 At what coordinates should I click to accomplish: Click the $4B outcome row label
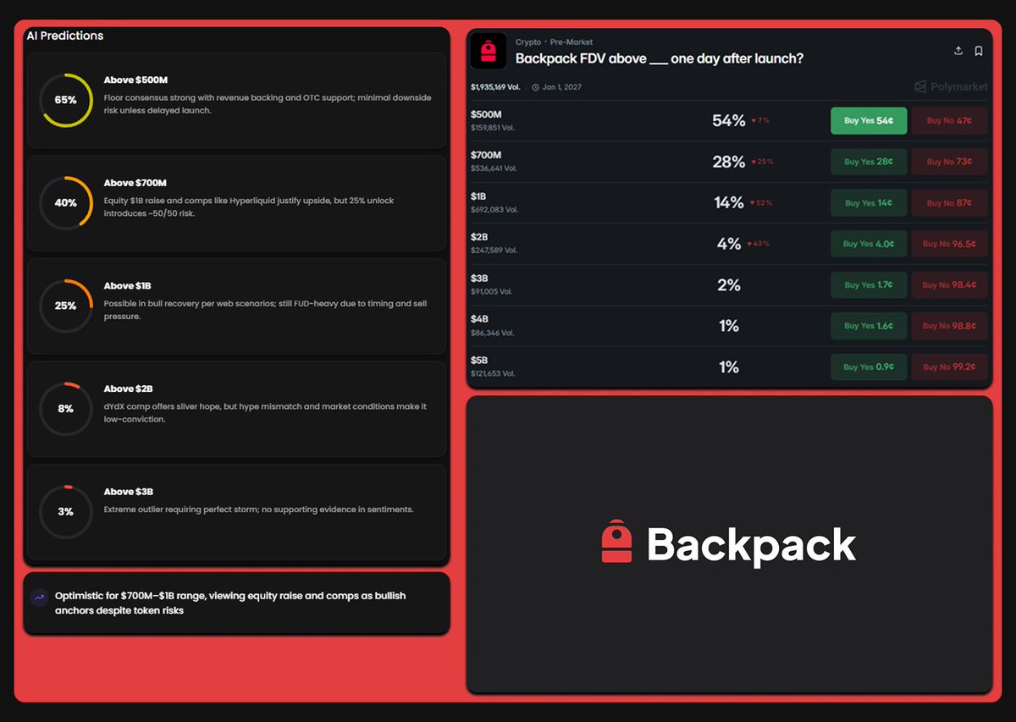tap(479, 320)
